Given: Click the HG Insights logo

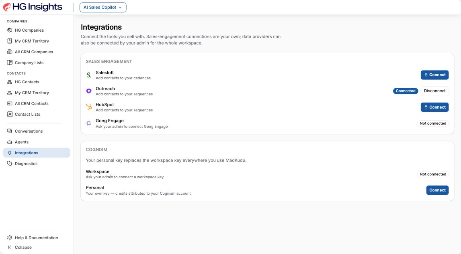Looking at the screenshot, I should coord(33,7).
